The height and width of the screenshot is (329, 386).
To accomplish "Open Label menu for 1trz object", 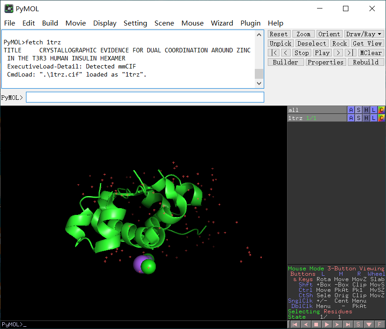I will [x=374, y=118].
